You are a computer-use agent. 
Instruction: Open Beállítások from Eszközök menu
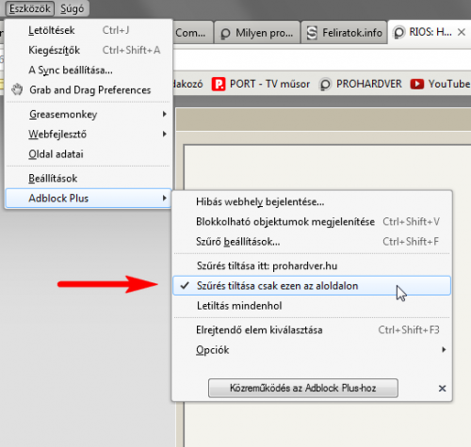click(x=89, y=179)
